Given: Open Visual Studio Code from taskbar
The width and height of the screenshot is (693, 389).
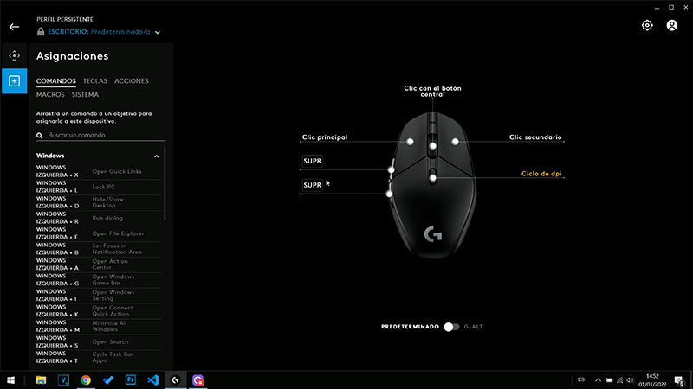Looking at the screenshot, I should tap(153, 380).
